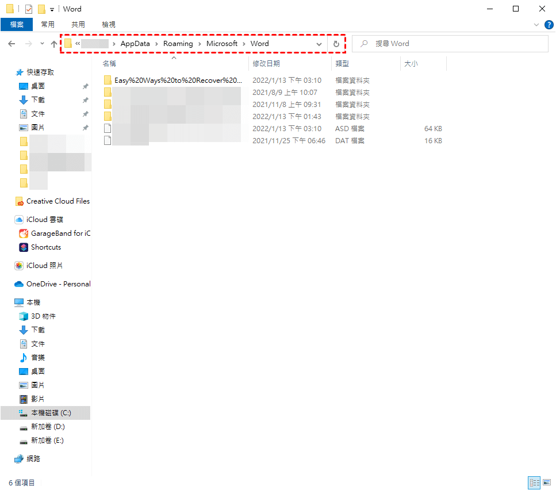Screen dimensions: 556x490
Task: Open Quick Access Toolbar customize dropdown
Action: 52,10
